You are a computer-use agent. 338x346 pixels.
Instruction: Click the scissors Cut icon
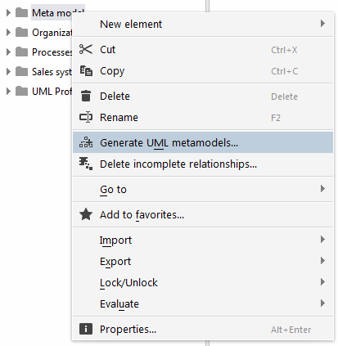coord(86,49)
